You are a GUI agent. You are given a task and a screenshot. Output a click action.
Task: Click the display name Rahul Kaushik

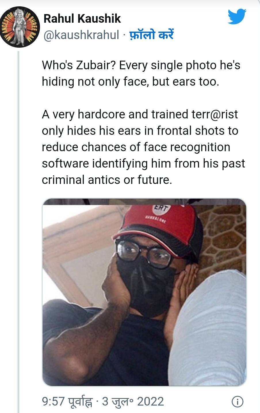click(x=82, y=19)
